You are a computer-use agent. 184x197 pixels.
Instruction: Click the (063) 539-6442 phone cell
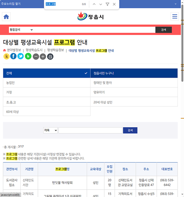click(x=167, y=182)
